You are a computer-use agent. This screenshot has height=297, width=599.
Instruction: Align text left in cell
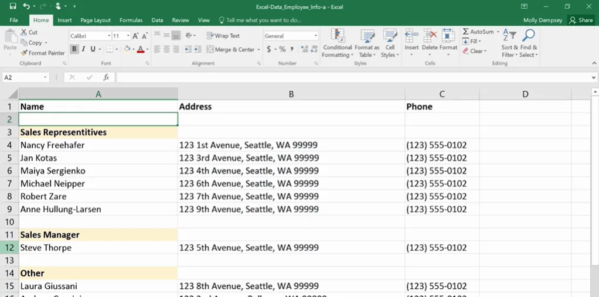click(157, 49)
